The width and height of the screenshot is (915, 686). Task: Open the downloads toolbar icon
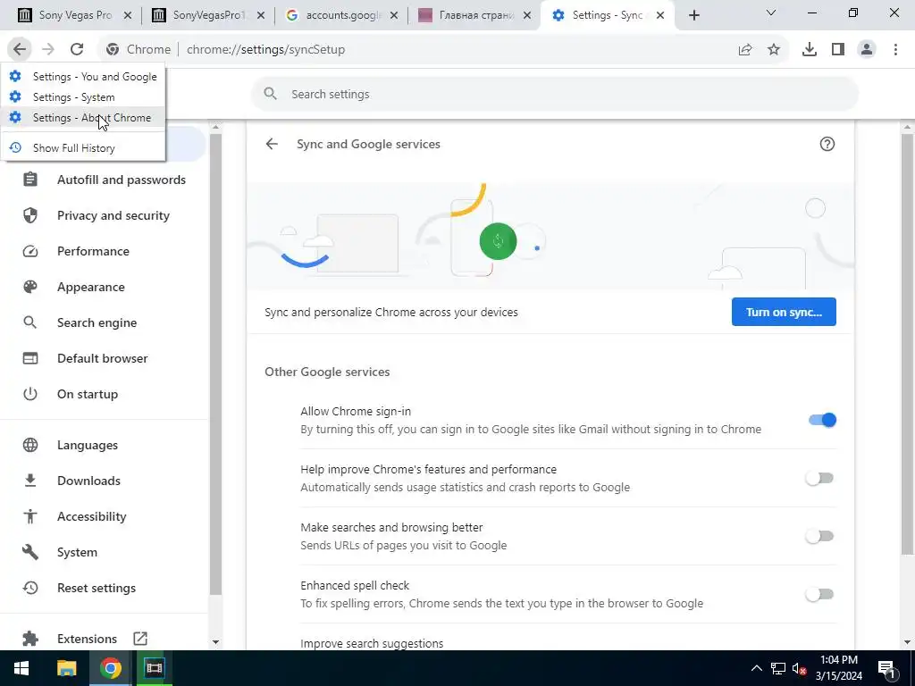tap(810, 50)
